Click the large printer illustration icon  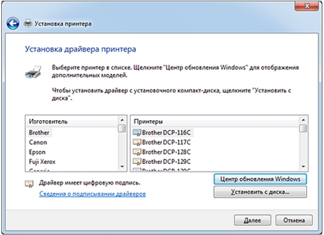pos(33,72)
